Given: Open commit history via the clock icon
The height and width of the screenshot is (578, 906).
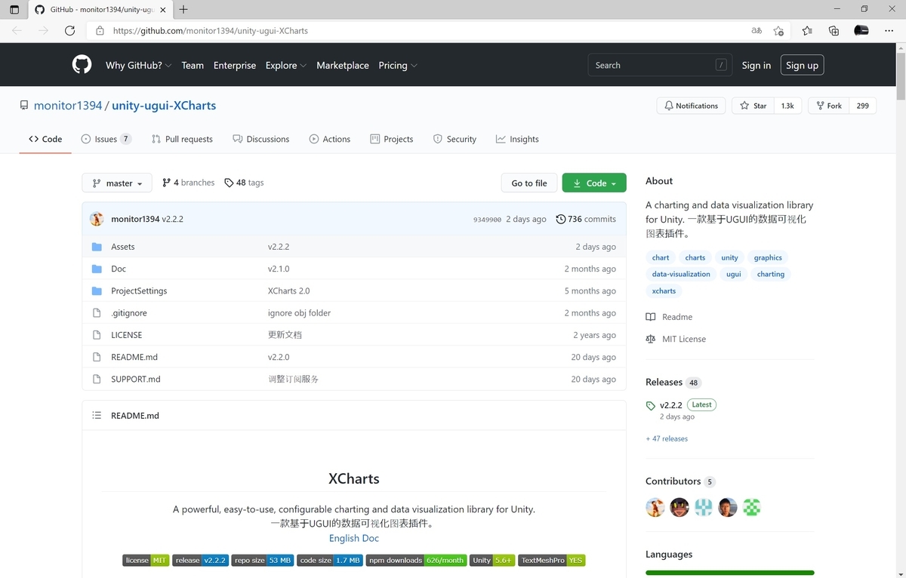Looking at the screenshot, I should (x=560, y=219).
